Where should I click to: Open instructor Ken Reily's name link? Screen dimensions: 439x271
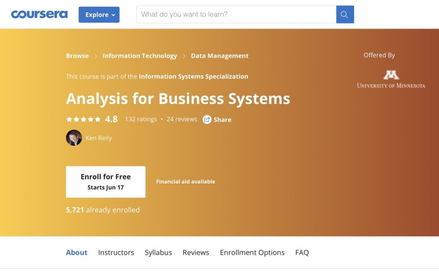[99, 138]
